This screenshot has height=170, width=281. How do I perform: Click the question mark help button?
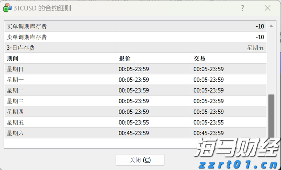242,8
